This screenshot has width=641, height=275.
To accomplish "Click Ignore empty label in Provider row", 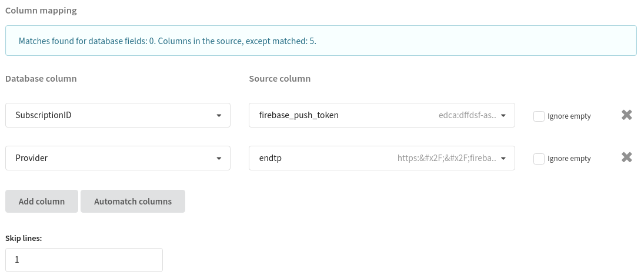I will [x=569, y=159].
